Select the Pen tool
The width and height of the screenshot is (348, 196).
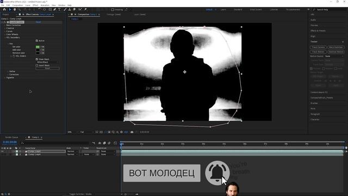point(54,10)
